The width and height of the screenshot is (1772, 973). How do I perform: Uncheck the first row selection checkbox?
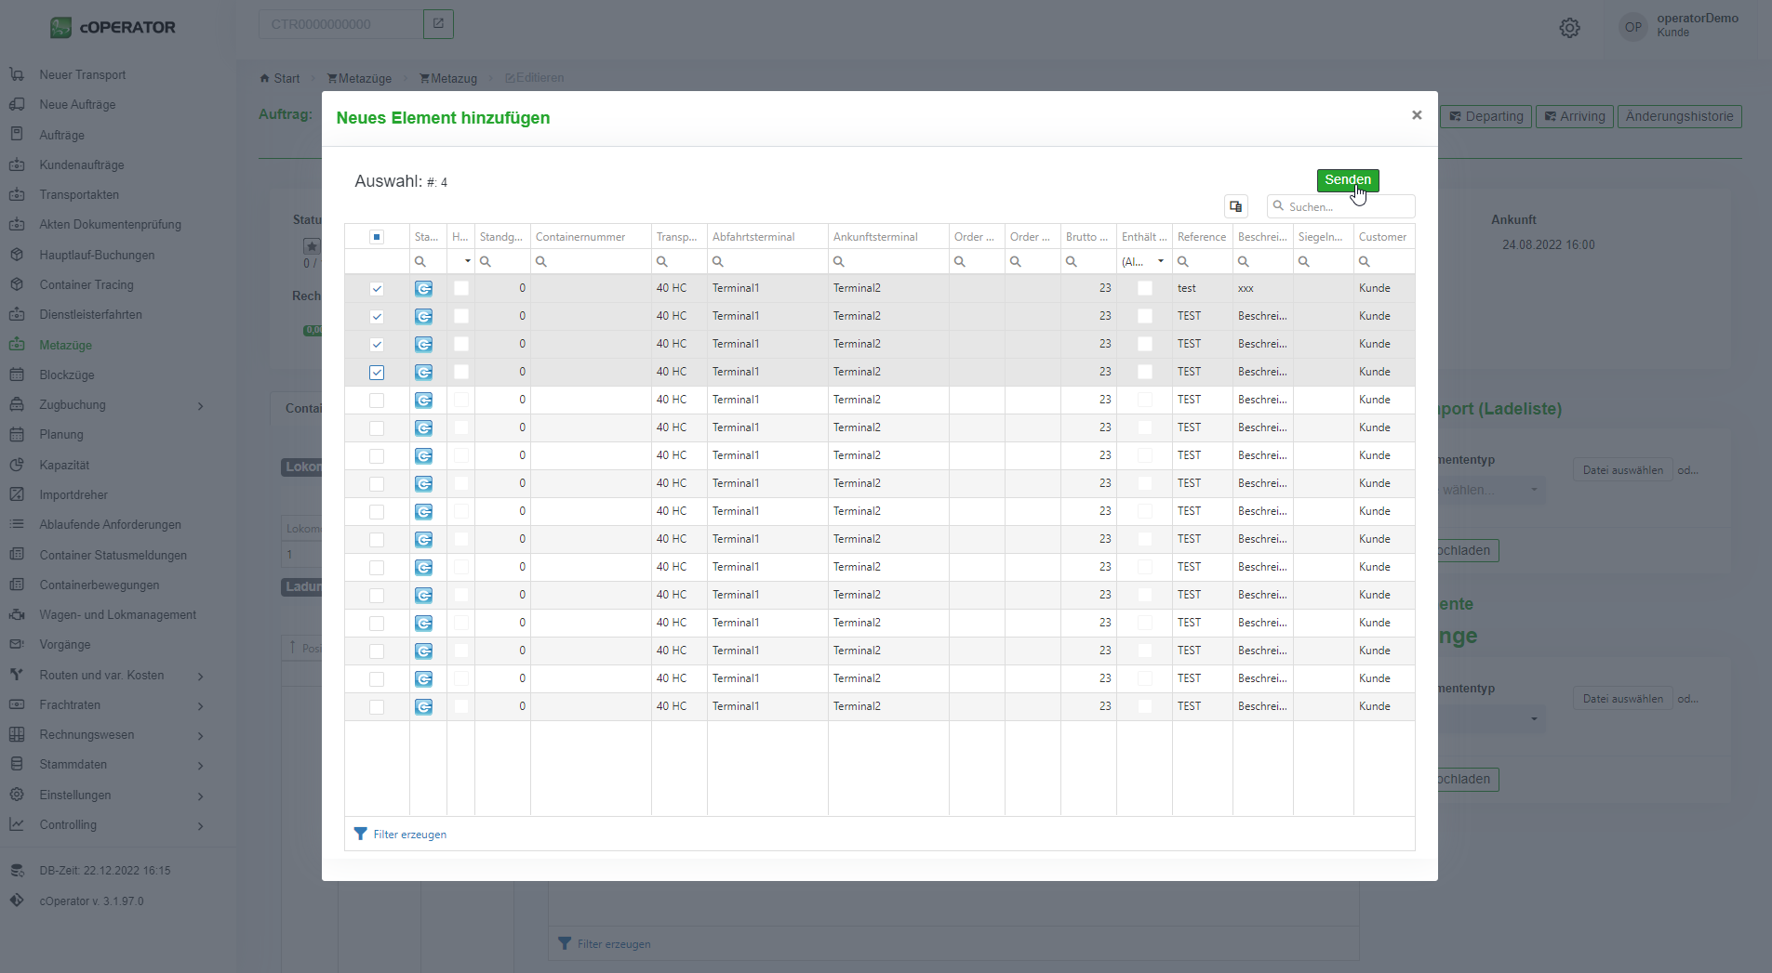pyautogui.click(x=377, y=289)
